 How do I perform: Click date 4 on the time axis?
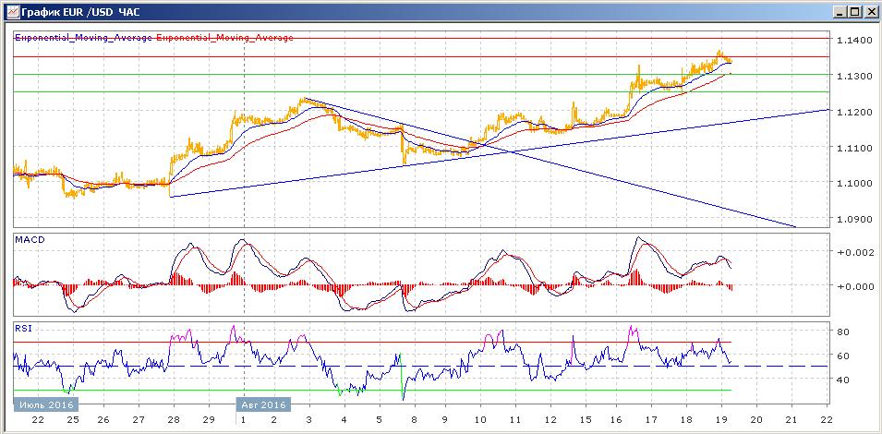344,419
